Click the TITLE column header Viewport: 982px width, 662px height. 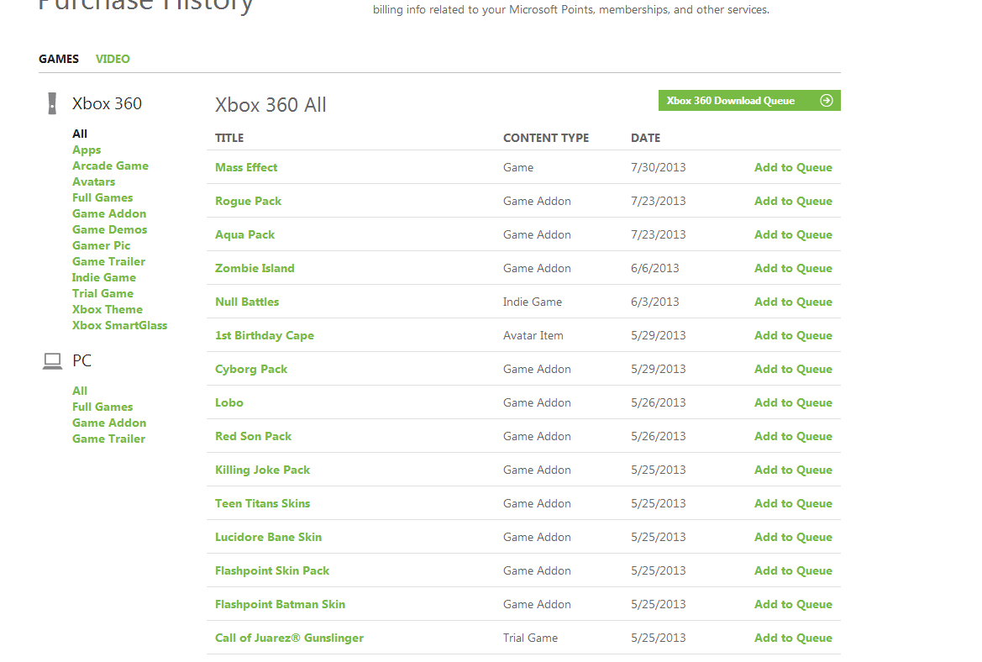229,138
